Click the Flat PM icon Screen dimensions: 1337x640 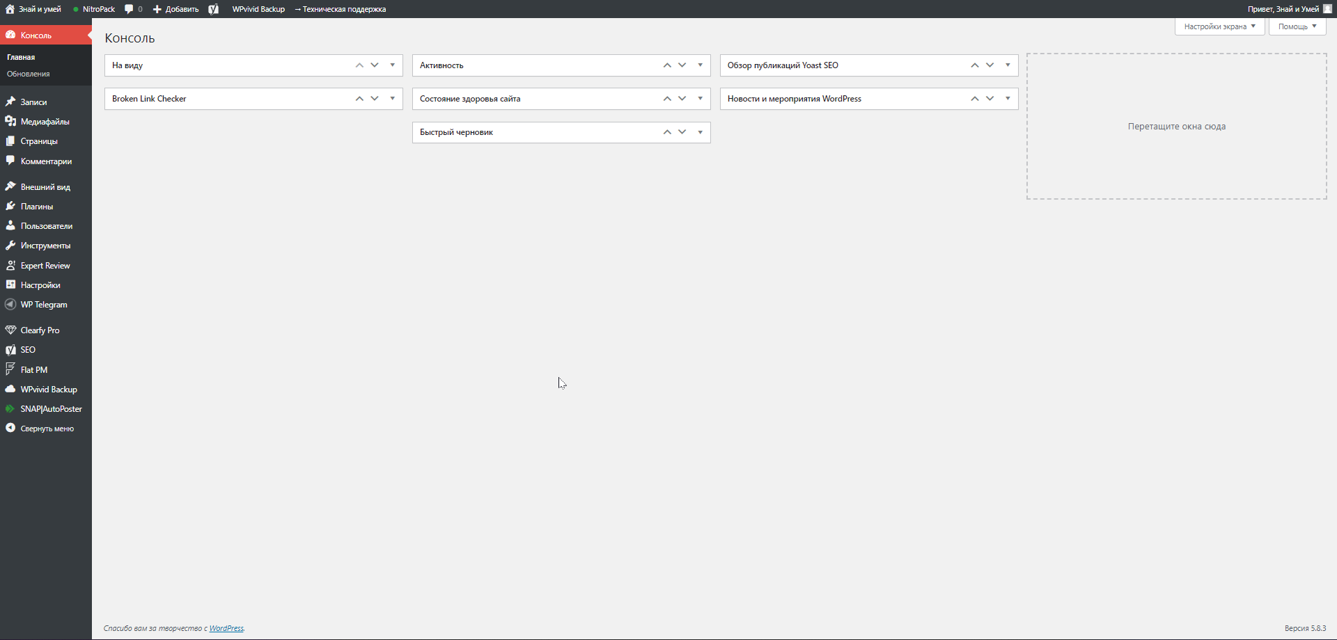click(x=10, y=369)
